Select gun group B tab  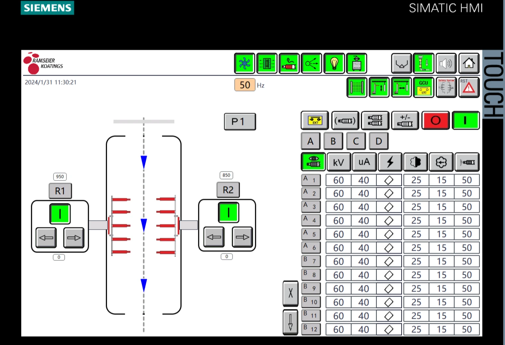point(333,141)
